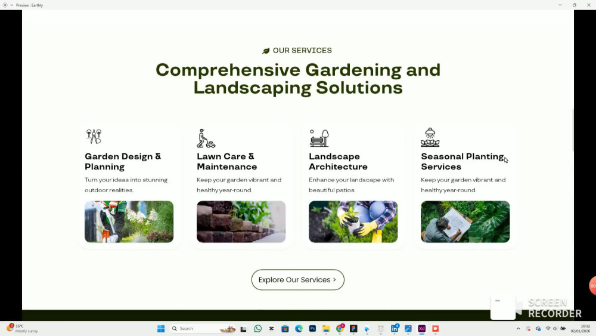Open the preview window dropdown arrow
The image size is (596, 336).
coord(12,5)
